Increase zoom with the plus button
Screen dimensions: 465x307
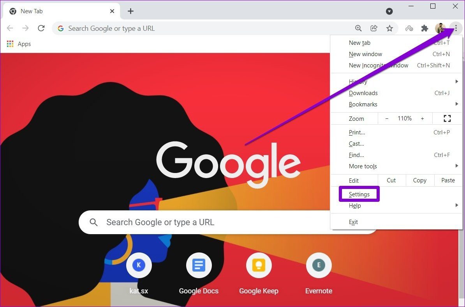[x=422, y=118]
